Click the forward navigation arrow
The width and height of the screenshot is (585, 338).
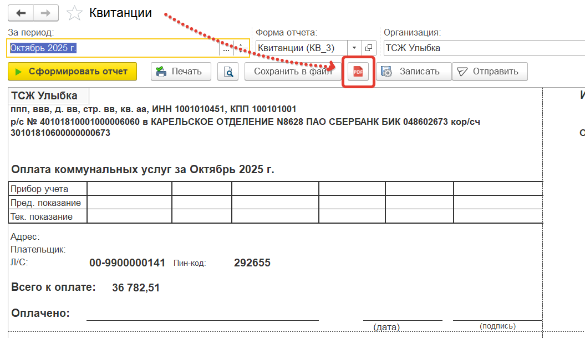(48, 13)
